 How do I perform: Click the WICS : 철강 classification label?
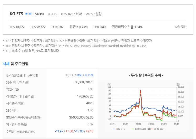point(94,14)
